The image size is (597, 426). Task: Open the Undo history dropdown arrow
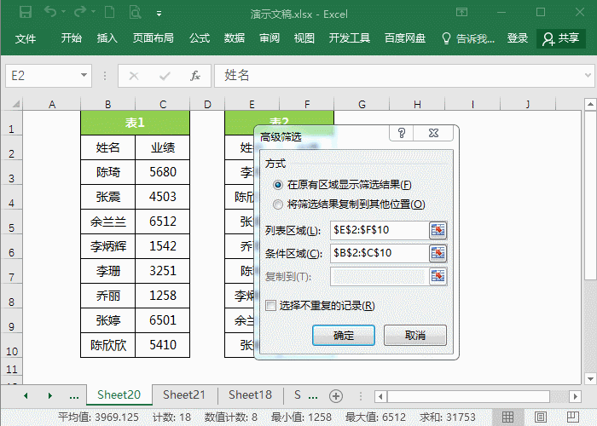(64, 12)
